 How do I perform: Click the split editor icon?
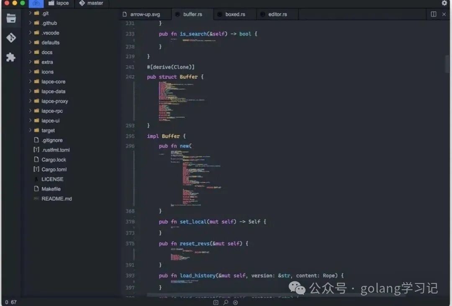pos(434,14)
